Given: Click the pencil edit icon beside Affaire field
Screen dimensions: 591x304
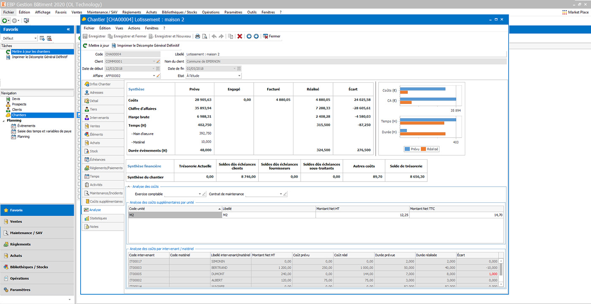Looking at the screenshot, I should (158, 76).
